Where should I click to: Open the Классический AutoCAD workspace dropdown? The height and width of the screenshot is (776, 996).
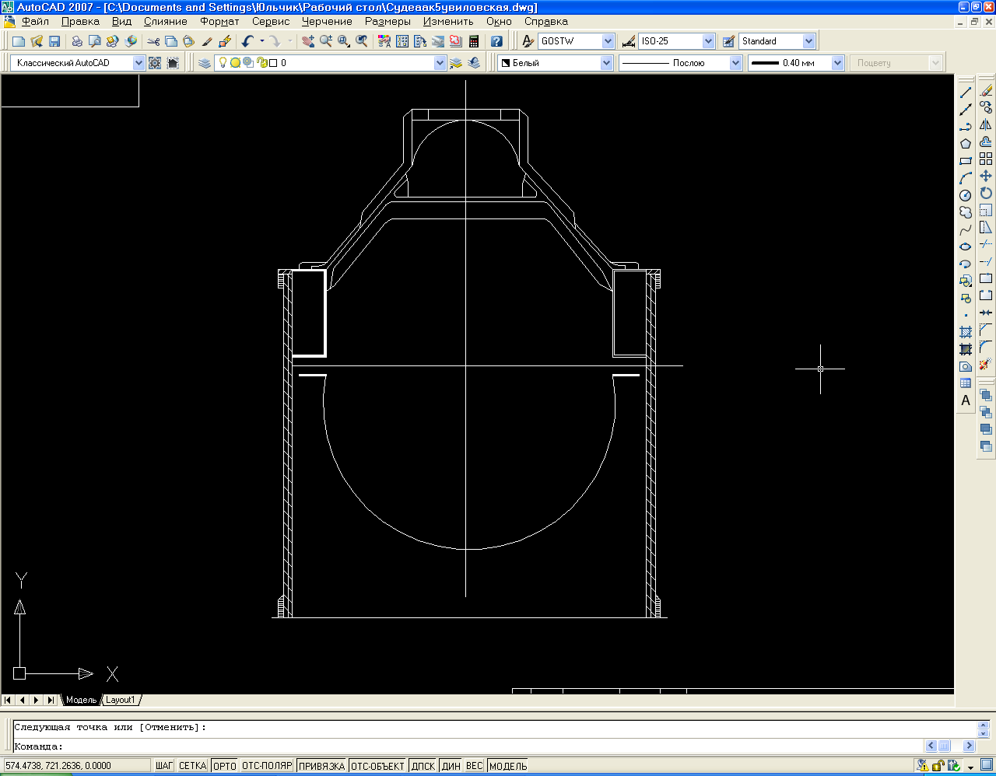(139, 63)
